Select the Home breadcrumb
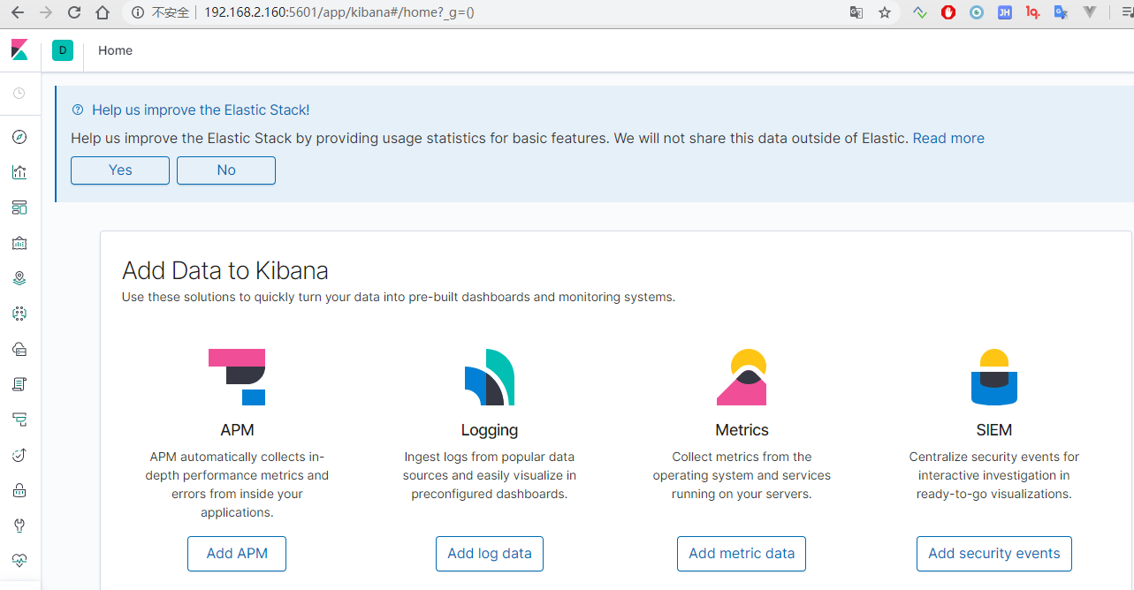Viewport: 1134px width, 590px height. click(x=116, y=50)
